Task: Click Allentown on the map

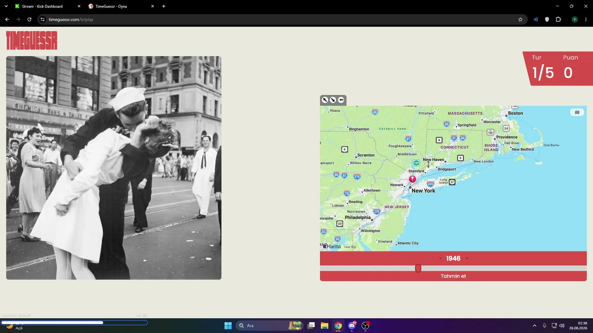Action: click(x=372, y=190)
